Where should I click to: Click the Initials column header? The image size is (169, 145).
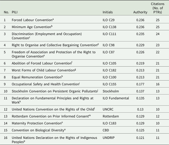[x=108, y=12]
